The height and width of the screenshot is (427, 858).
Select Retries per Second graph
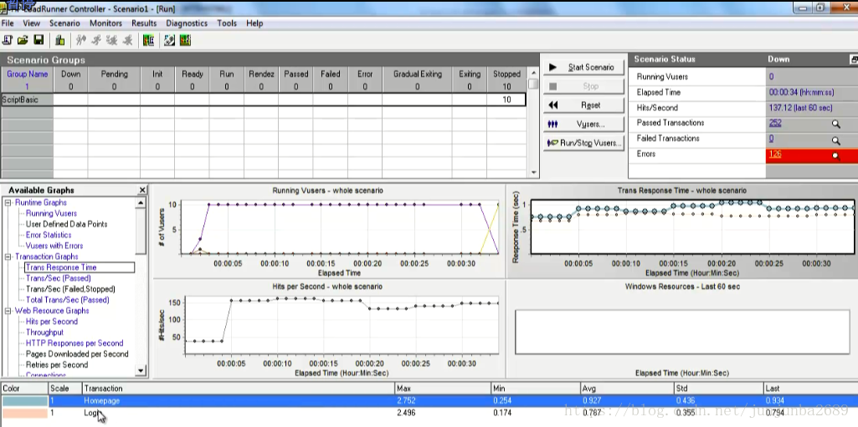pos(57,365)
